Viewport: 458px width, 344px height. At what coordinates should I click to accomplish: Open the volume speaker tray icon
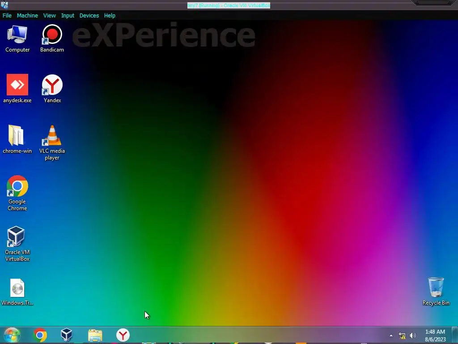[x=413, y=335]
